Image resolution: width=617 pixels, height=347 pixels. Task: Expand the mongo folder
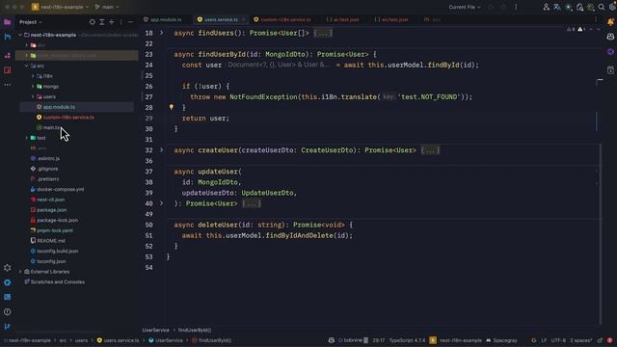coord(33,86)
